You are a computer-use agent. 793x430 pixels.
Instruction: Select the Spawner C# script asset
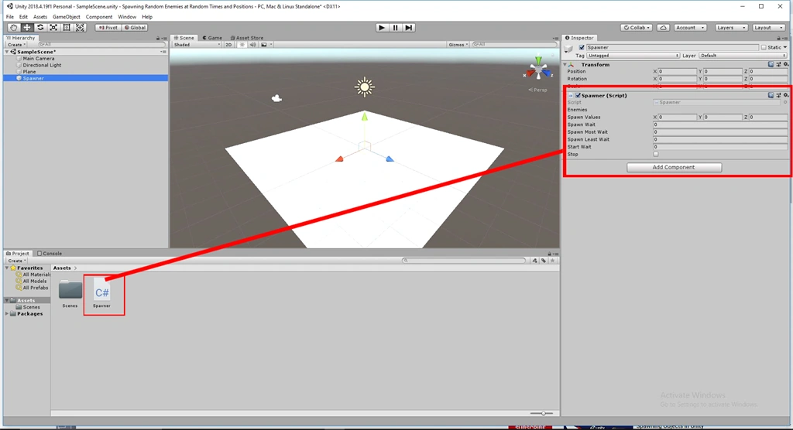click(101, 296)
